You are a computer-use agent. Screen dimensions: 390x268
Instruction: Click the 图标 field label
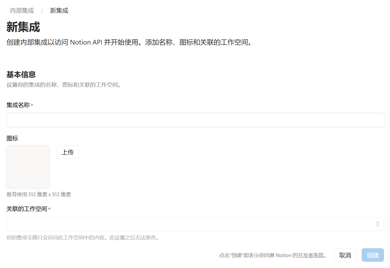pyautogui.click(x=12, y=138)
